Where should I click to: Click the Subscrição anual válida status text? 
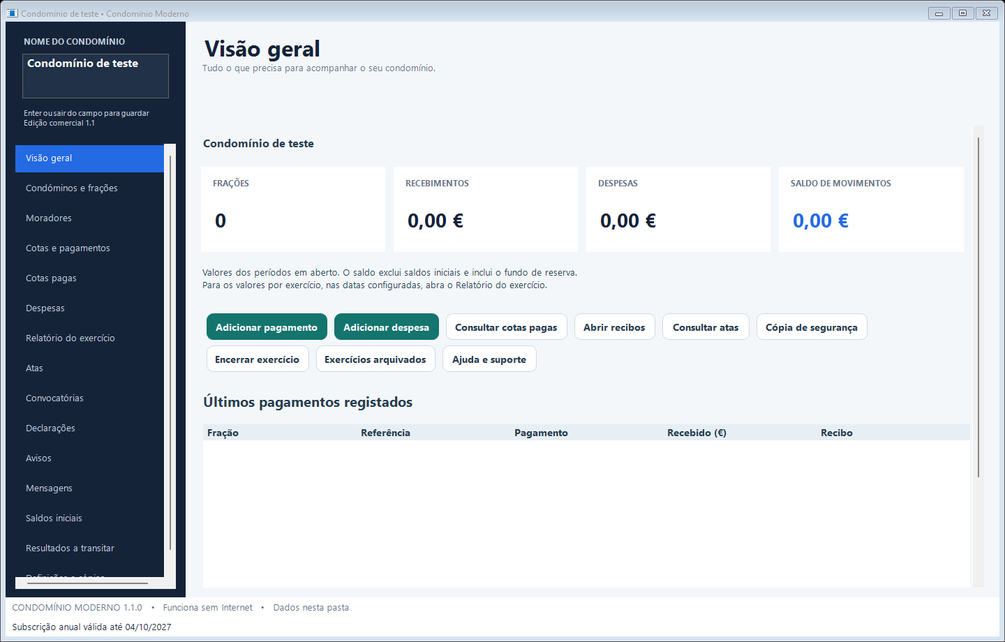tap(91, 627)
